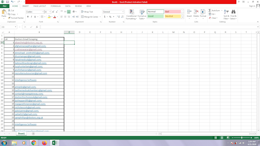The height and width of the screenshot is (146, 260).
Task: Click the Orientation text angle icon
Action: coord(74,12)
